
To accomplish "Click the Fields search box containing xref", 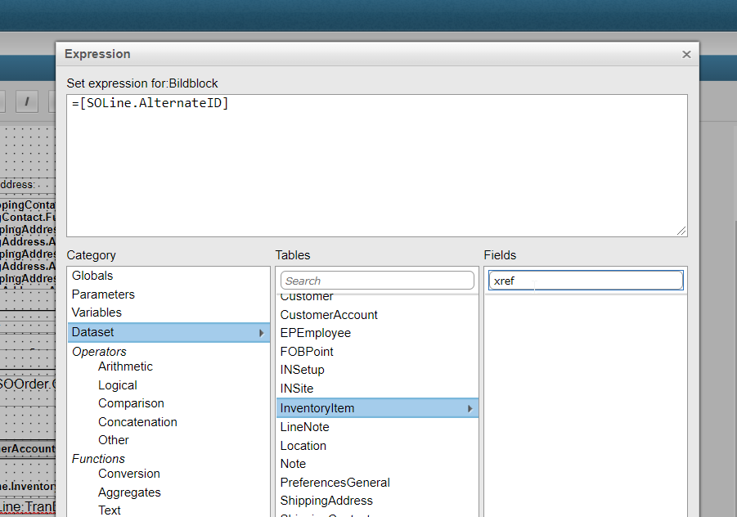I will tap(586, 281).
